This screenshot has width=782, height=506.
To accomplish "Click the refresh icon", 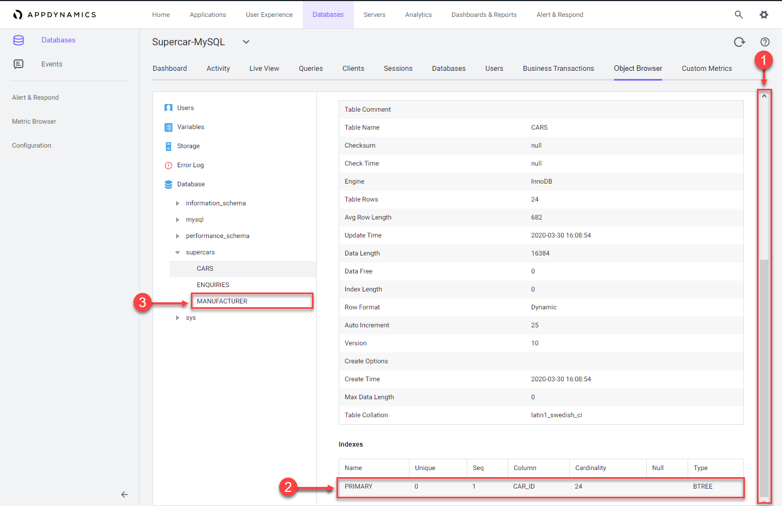I will pyautogui.click(x=739, y=42).
